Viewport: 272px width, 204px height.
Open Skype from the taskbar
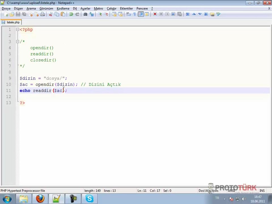[x=90, y=199]
